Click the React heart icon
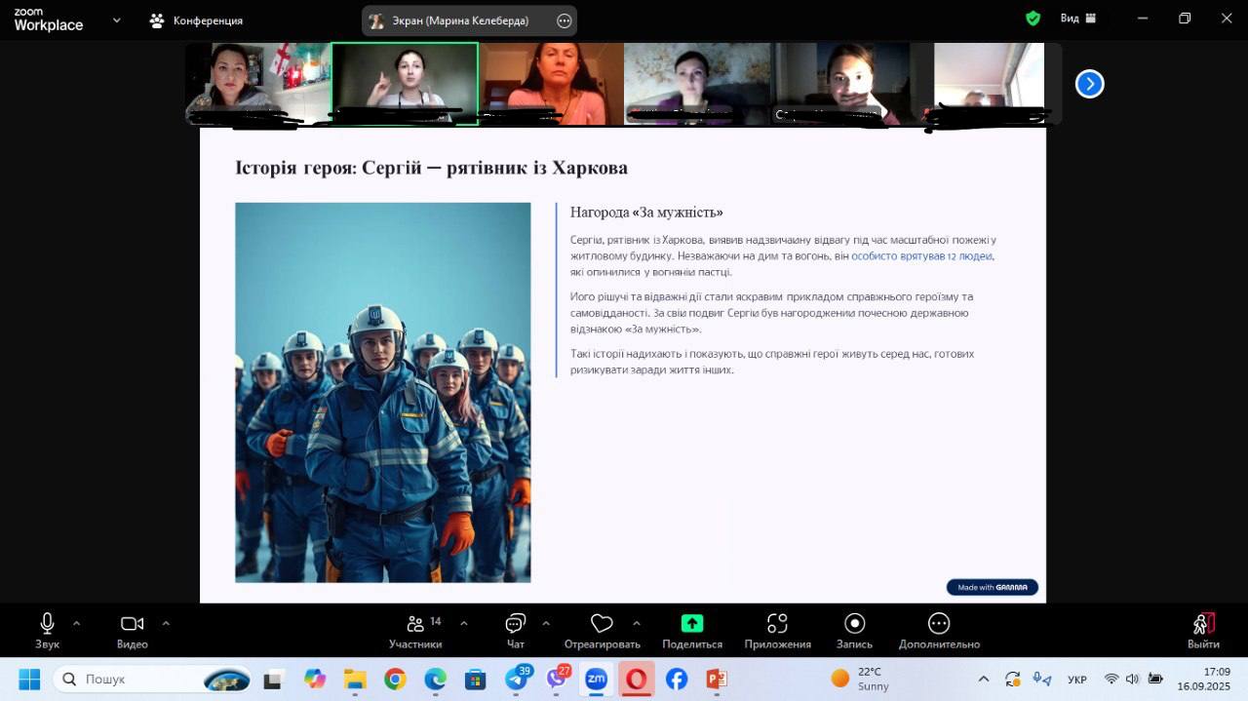Screen dimensions: 1248x701 [x=602, y=624]
